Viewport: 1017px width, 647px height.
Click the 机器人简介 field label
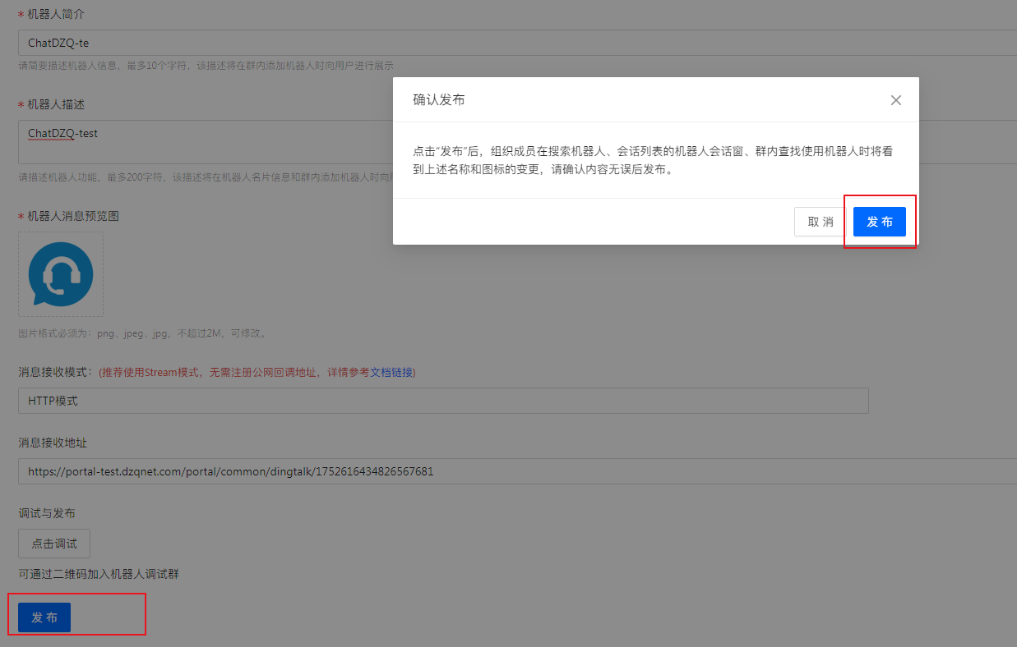point(56,14)
